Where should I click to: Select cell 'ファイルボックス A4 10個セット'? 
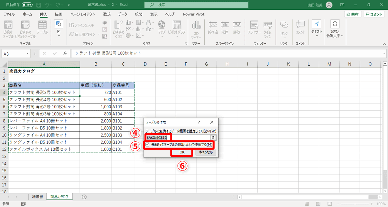(x=44, y=149)
